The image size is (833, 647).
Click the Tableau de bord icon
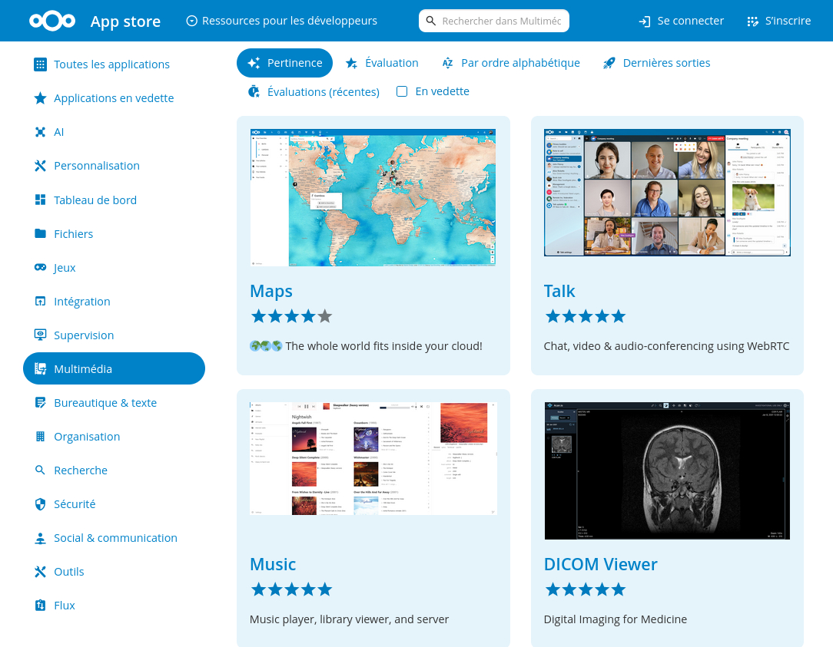coord(41,200)
